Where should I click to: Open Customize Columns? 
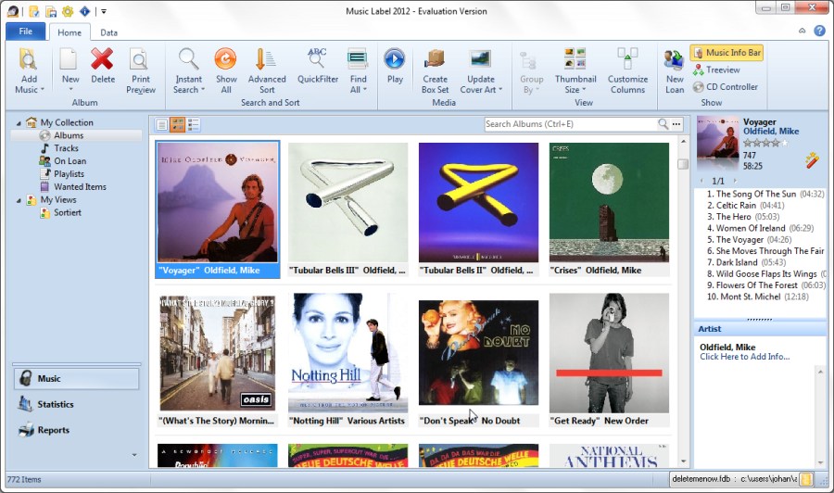click(627, 70)
